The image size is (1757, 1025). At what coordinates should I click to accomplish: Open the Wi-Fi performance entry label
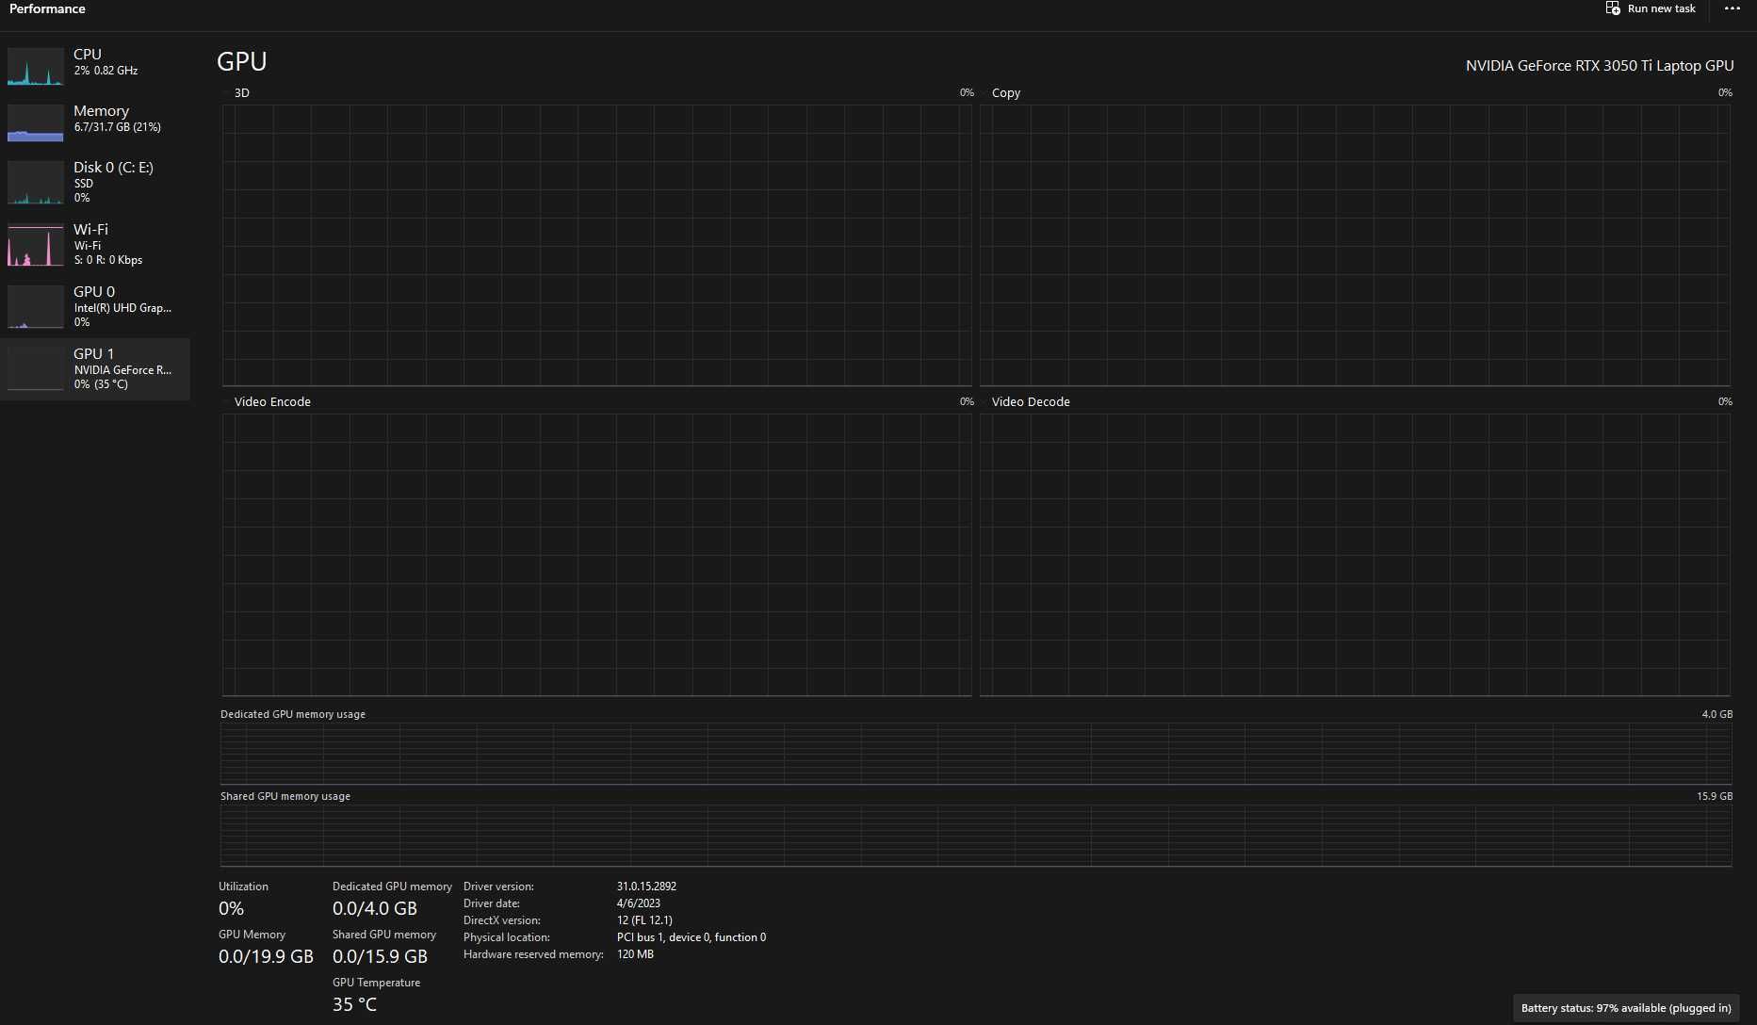(x=90, y=230)
